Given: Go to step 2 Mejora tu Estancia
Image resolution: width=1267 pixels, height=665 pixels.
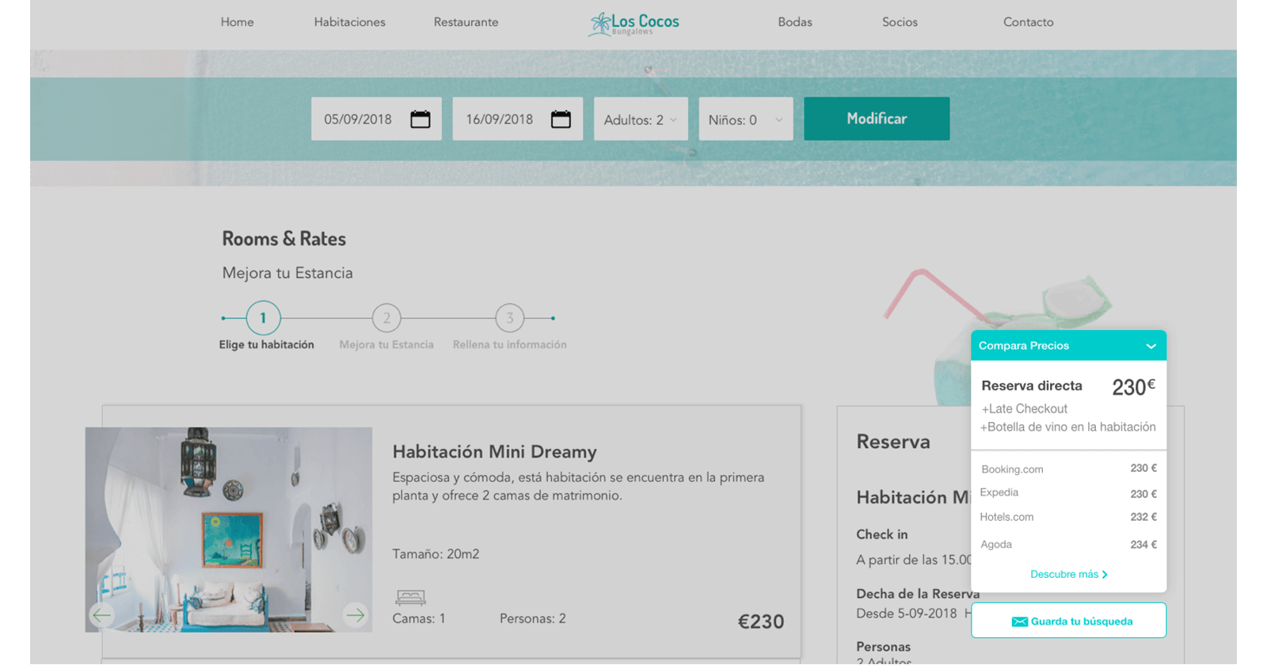Looking at the screenshot, I should 386,318.
